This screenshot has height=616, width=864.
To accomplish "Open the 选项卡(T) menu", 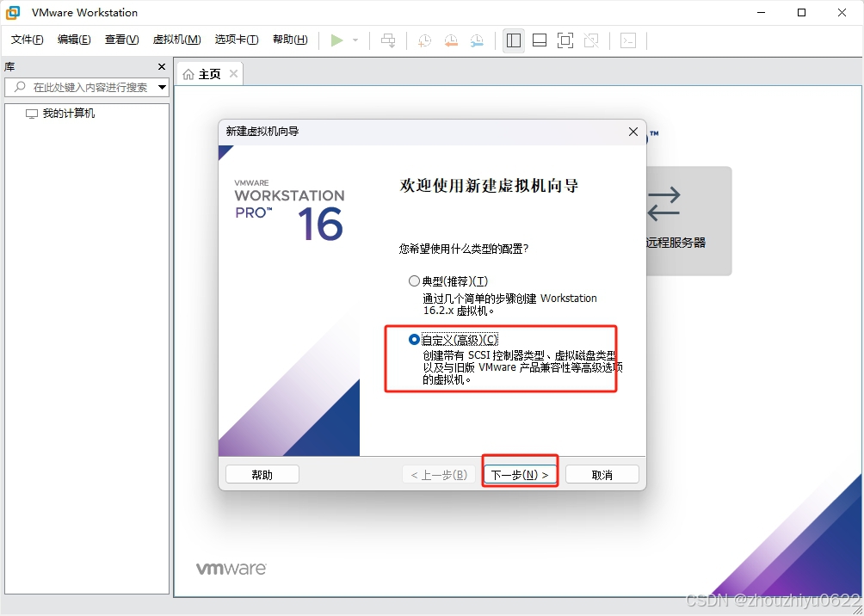I will click(237, 40).
